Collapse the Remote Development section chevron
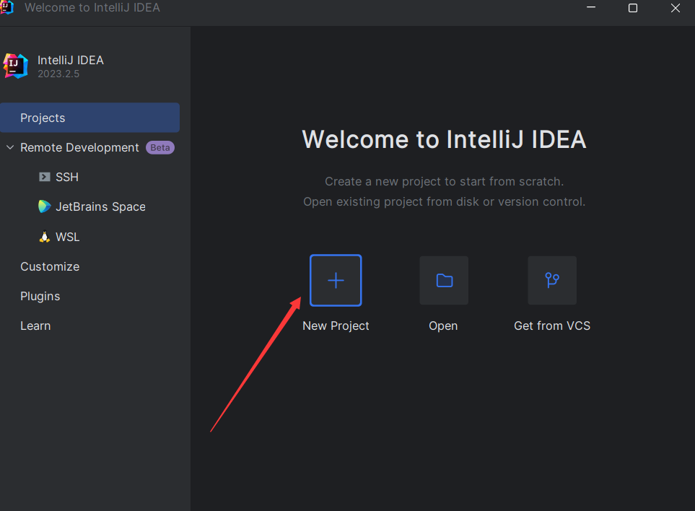 10,147
